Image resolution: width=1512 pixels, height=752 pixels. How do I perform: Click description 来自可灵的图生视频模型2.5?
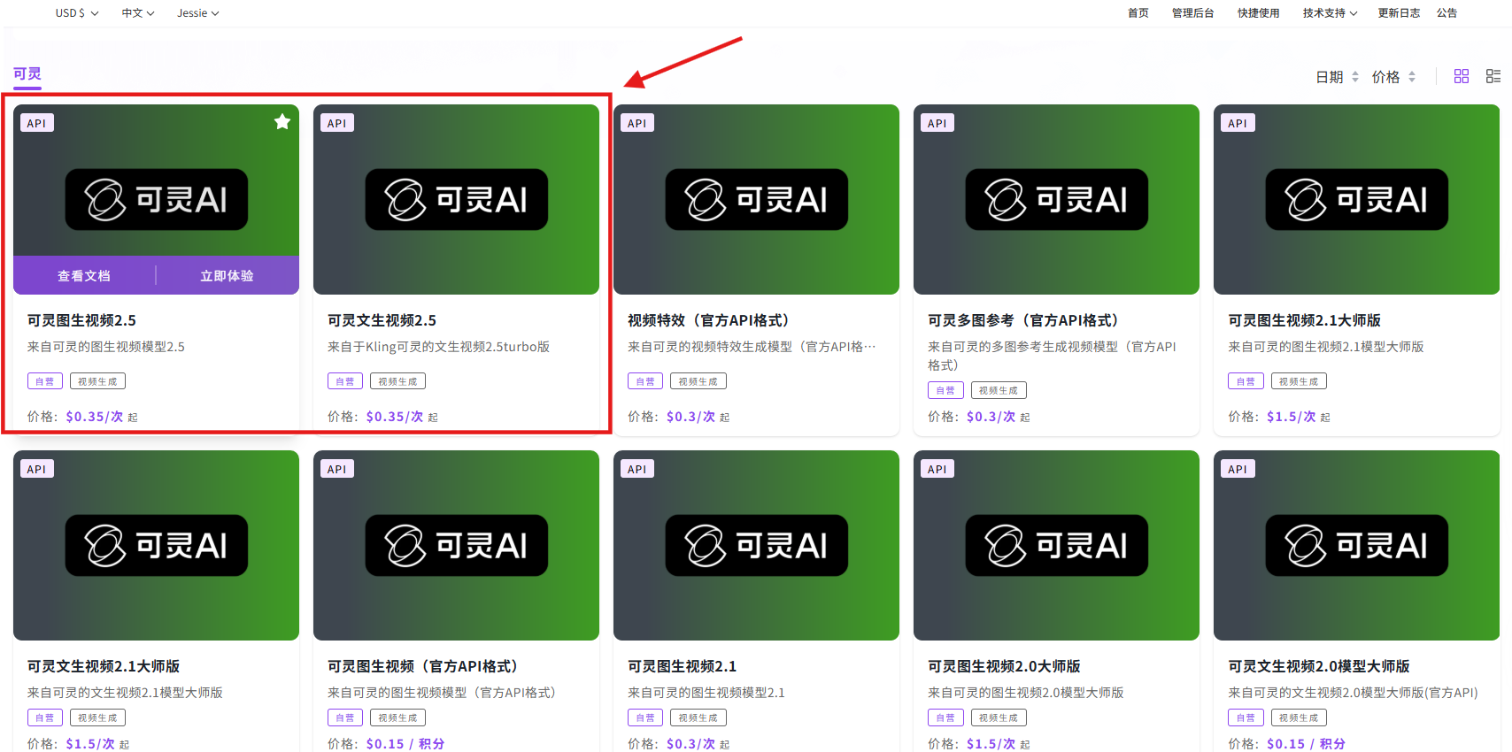(105, 347)
